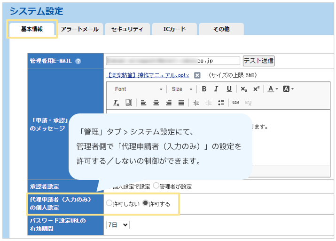This screenshot has height=241, width=336.
Task: Click the subscript icon
Action: (243, 89)
